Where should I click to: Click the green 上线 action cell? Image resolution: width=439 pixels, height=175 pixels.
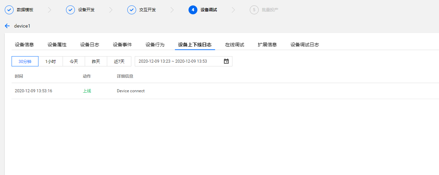click(x=87, y=91)
